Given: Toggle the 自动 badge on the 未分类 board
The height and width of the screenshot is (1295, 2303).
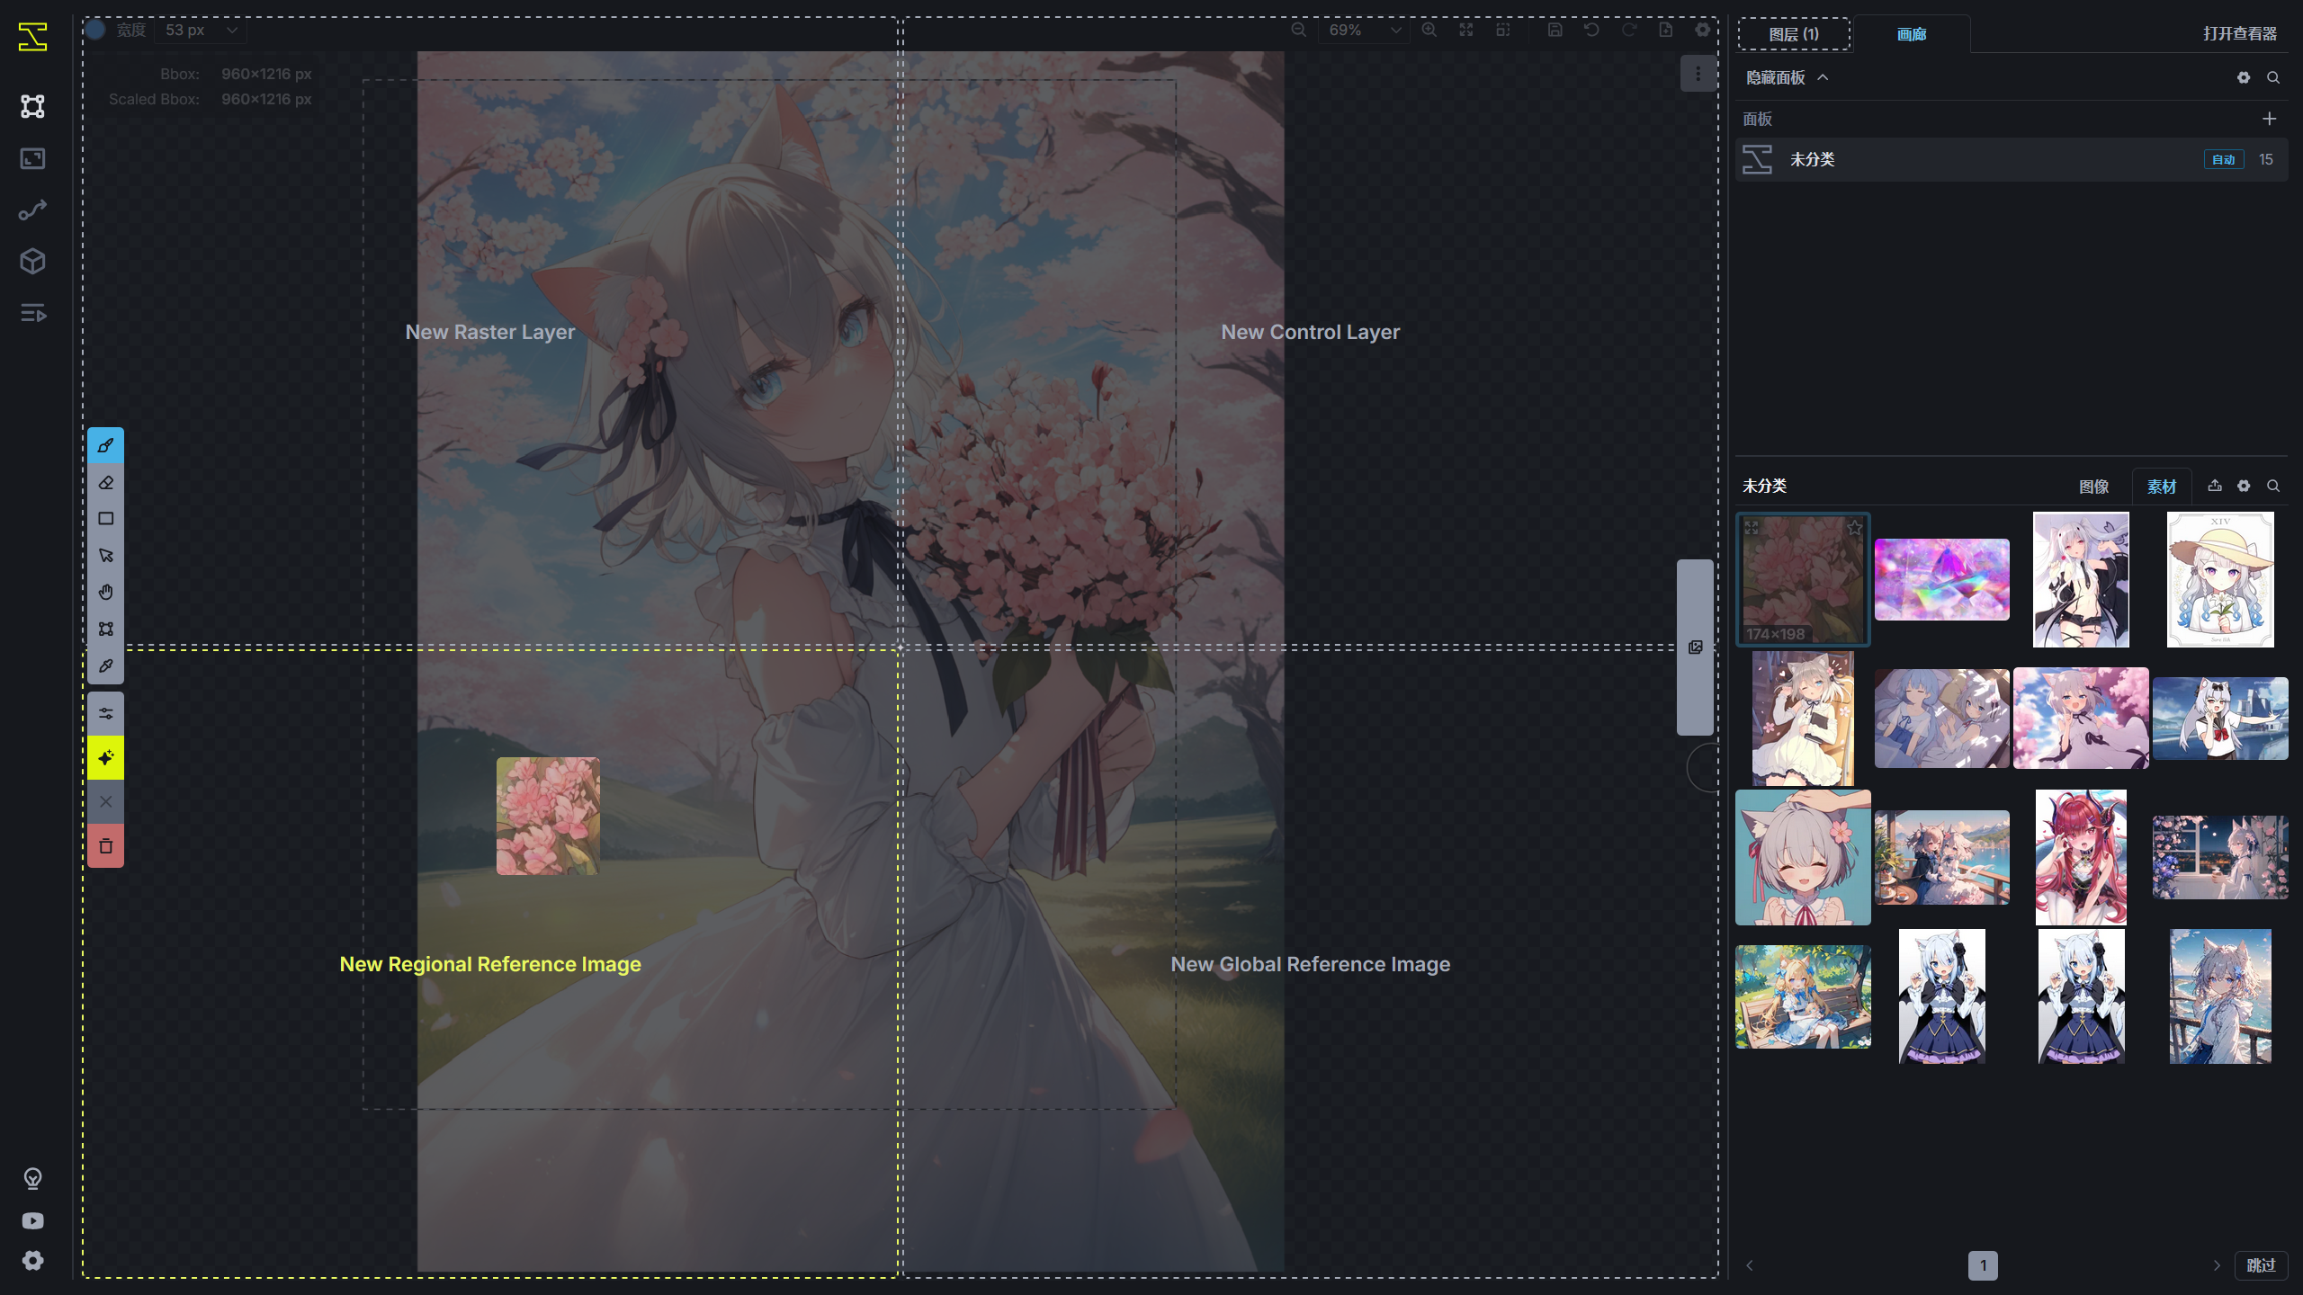Looking at the screenshot, I should pos(2223,159).
